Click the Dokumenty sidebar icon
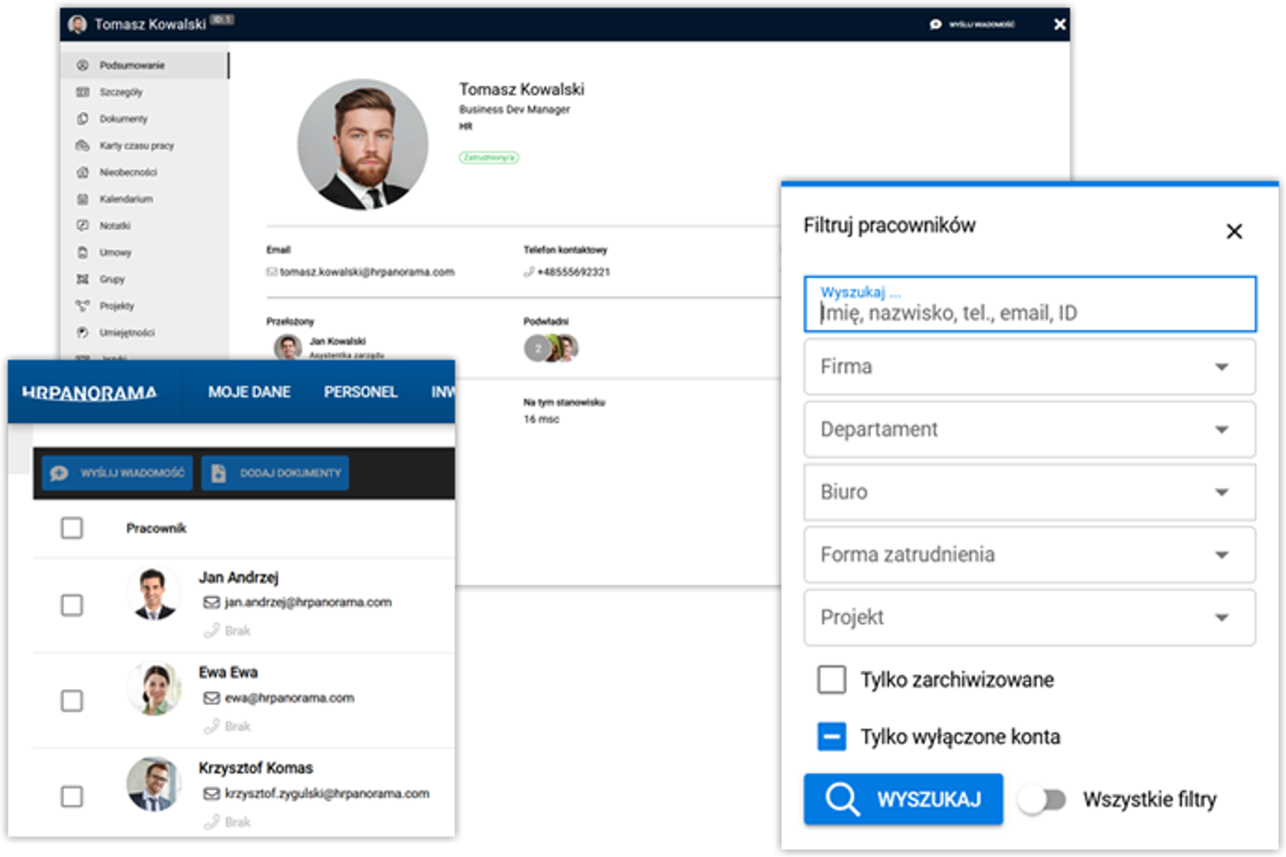 [82, 119]
